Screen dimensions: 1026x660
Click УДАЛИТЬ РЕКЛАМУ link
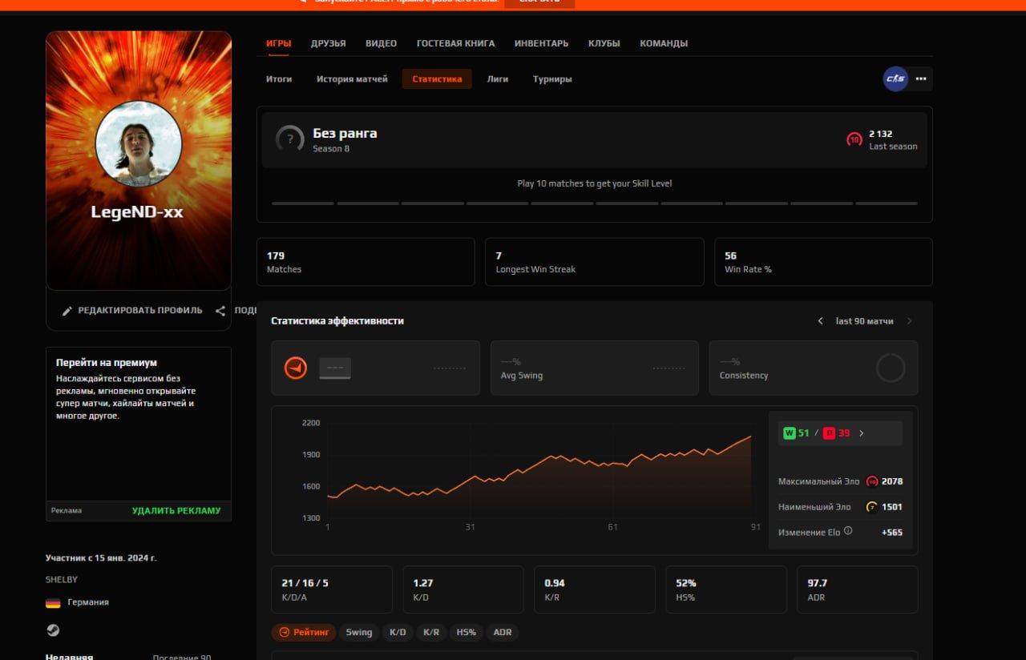[x=176, y=511]
